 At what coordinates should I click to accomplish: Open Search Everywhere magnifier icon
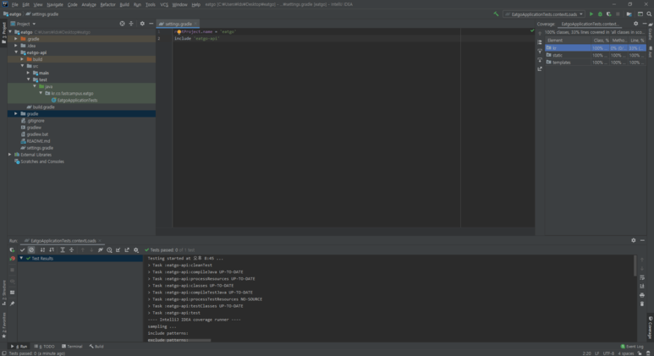coord(648,14)
